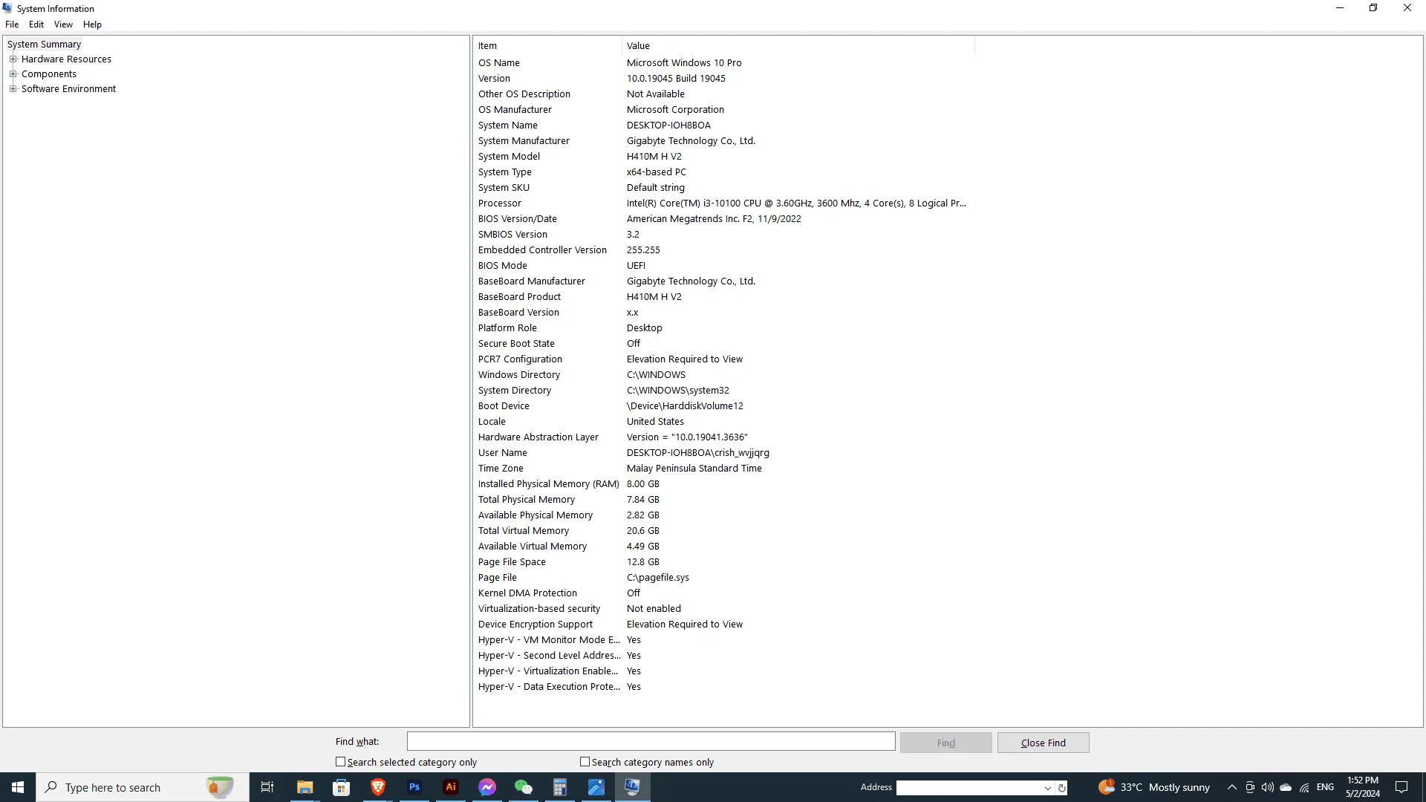Click the search magnifier icon on taskbar
The width and height of the screenshot is (1426, 802).
(51, 787)
